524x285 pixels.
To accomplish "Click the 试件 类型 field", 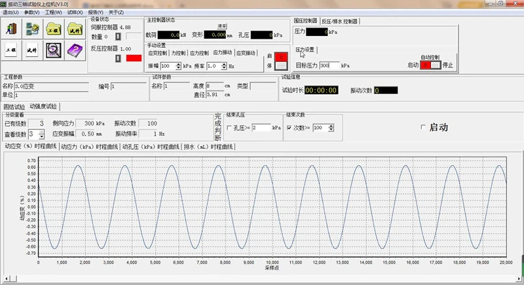I will (263, 86).
